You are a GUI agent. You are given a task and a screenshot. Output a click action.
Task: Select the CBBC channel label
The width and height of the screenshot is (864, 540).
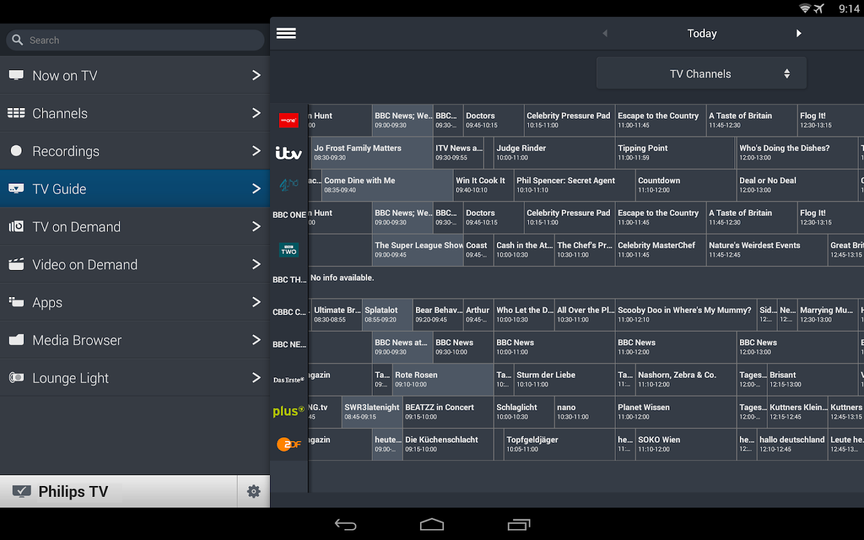pos(289,312)
